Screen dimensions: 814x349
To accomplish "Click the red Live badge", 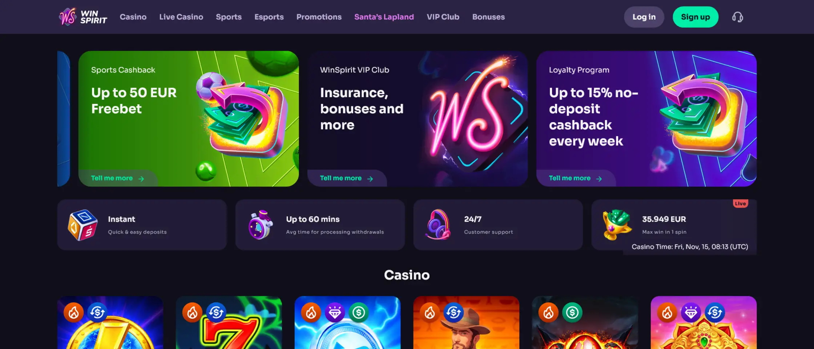I will click(x=740, y=204).
